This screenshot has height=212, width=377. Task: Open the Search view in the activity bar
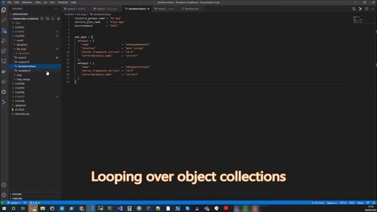pyautogui.click(x=4, y=20)
